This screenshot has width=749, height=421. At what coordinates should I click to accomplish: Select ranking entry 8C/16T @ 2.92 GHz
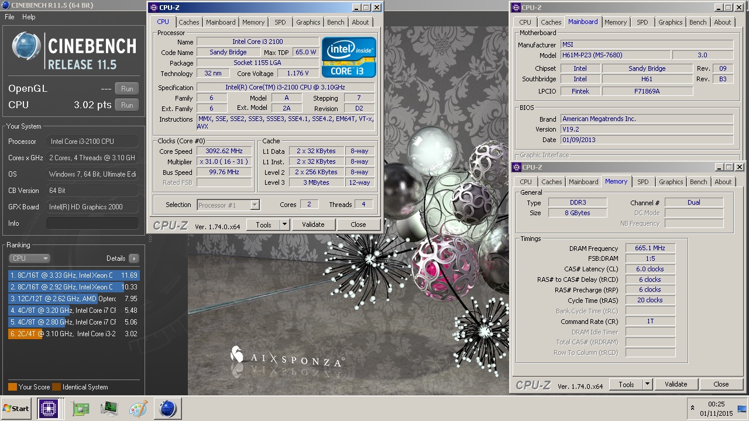(74, 287)
